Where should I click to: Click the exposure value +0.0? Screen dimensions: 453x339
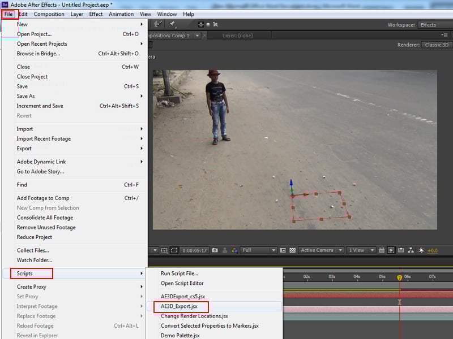433,250
